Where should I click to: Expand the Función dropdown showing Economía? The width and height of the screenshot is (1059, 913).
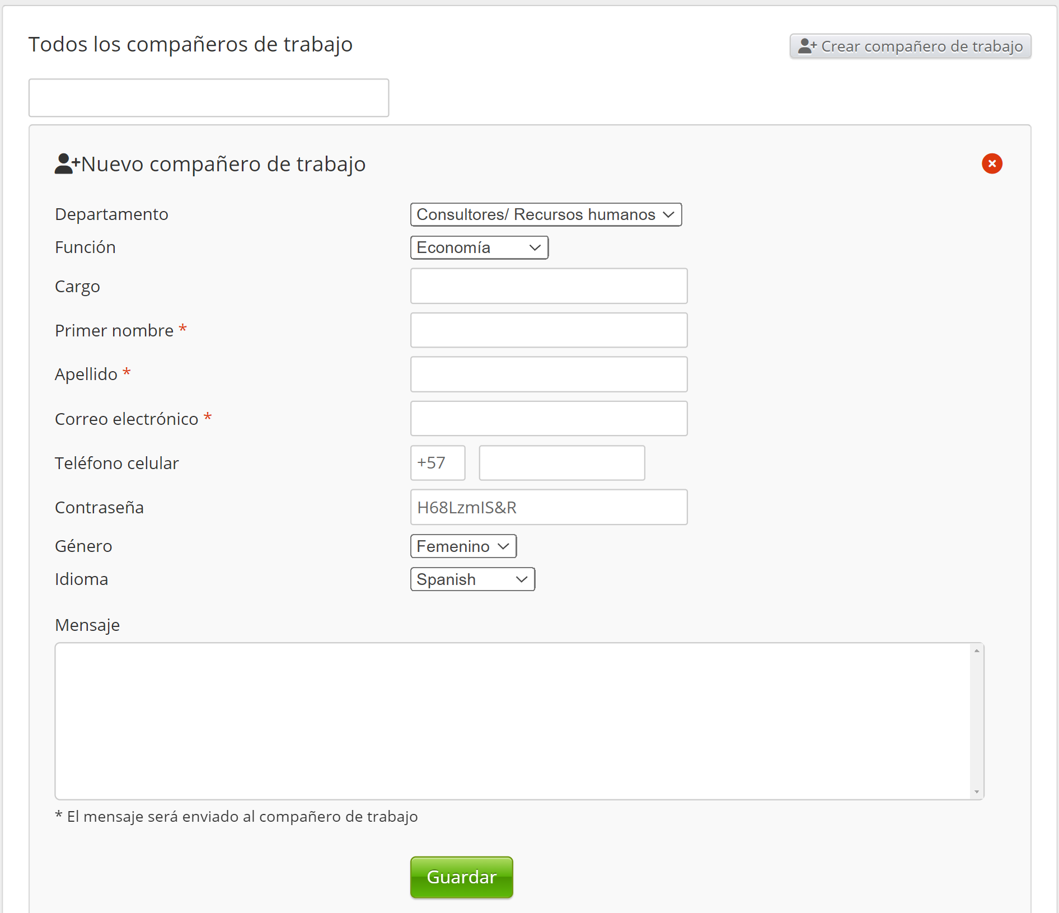pyautogui.click(x=479, y=248)
